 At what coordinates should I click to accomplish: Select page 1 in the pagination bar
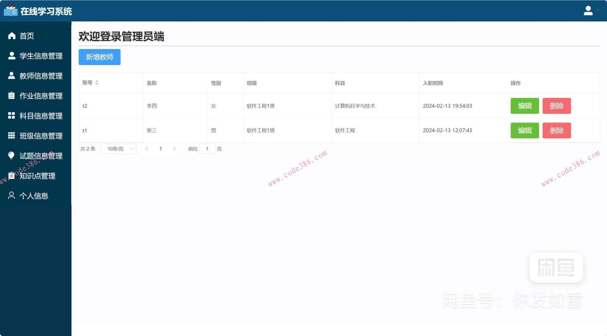click(x=161, y=149)
